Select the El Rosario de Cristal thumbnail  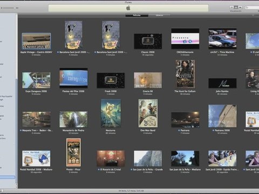point(111,158)
